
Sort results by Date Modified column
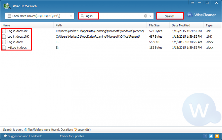coord(186,25)
